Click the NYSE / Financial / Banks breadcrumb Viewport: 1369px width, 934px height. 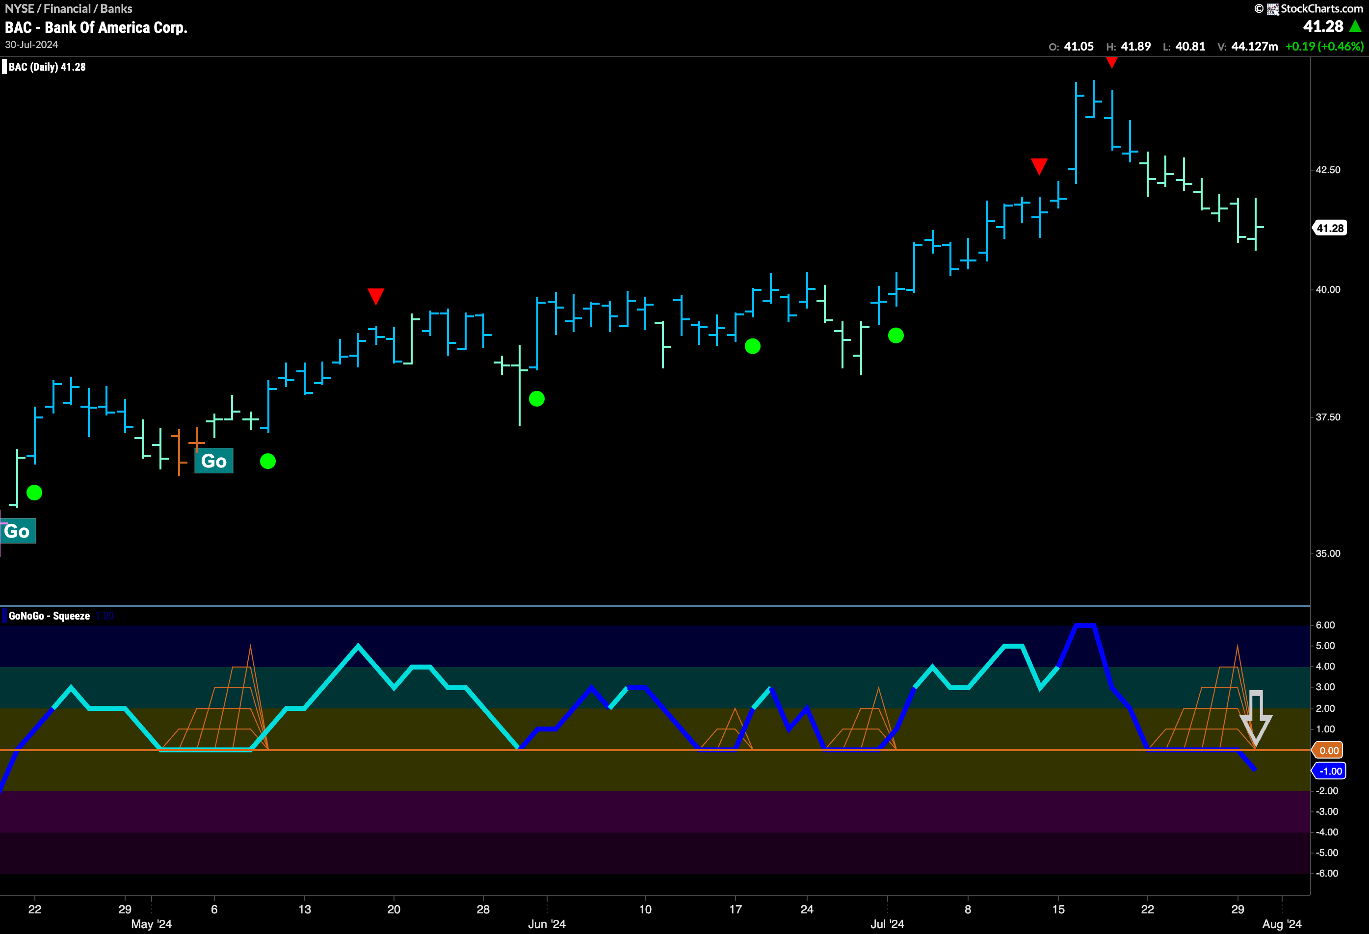68,8
